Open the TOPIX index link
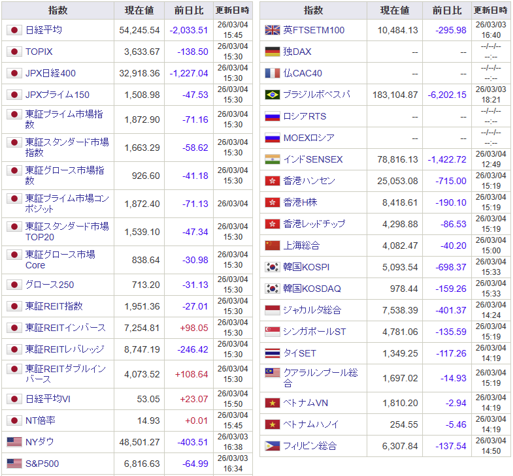 39,52
